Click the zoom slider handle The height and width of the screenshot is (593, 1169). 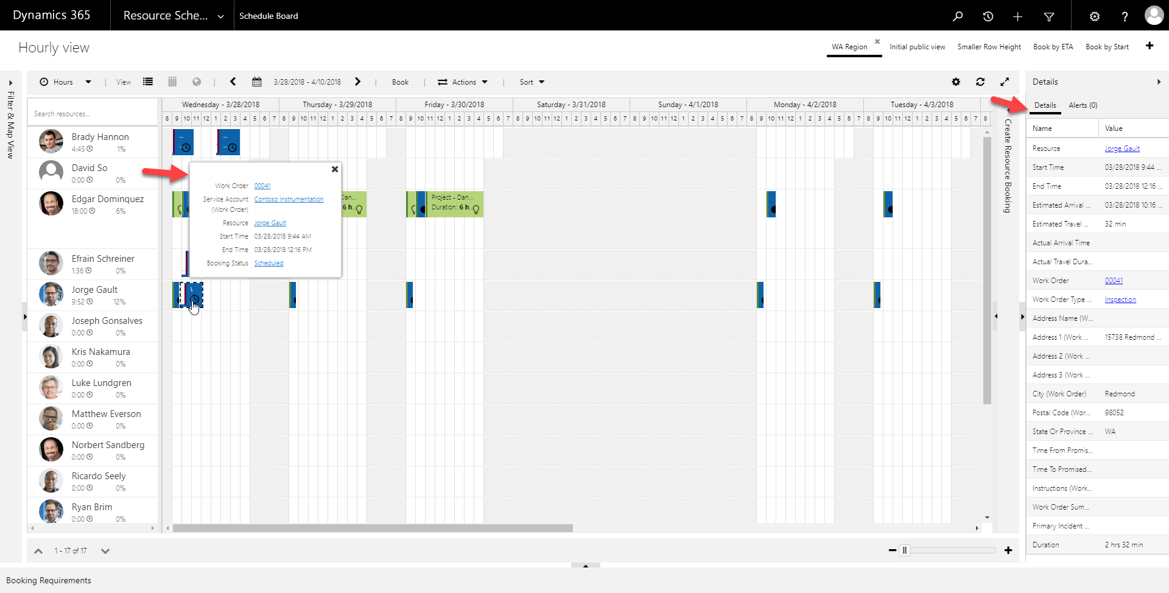pyautogui.click(x=905, y=550)
